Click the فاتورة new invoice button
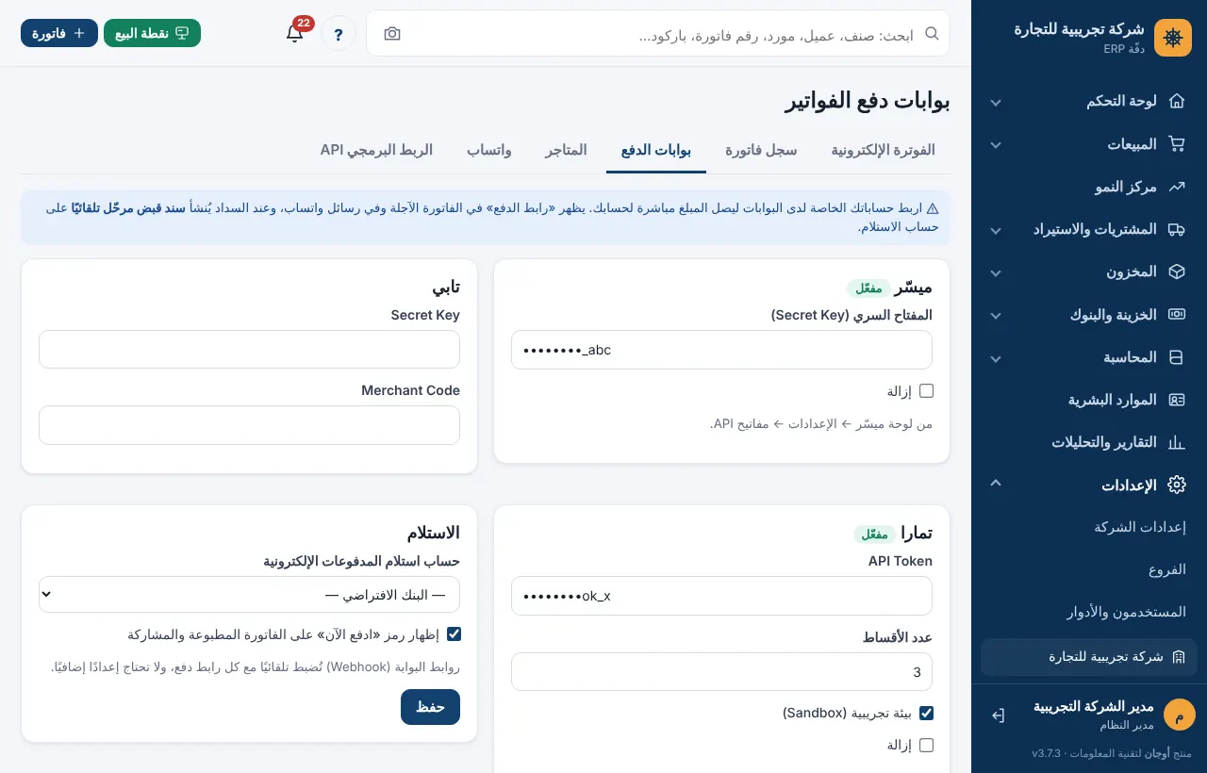 point(59,33)
